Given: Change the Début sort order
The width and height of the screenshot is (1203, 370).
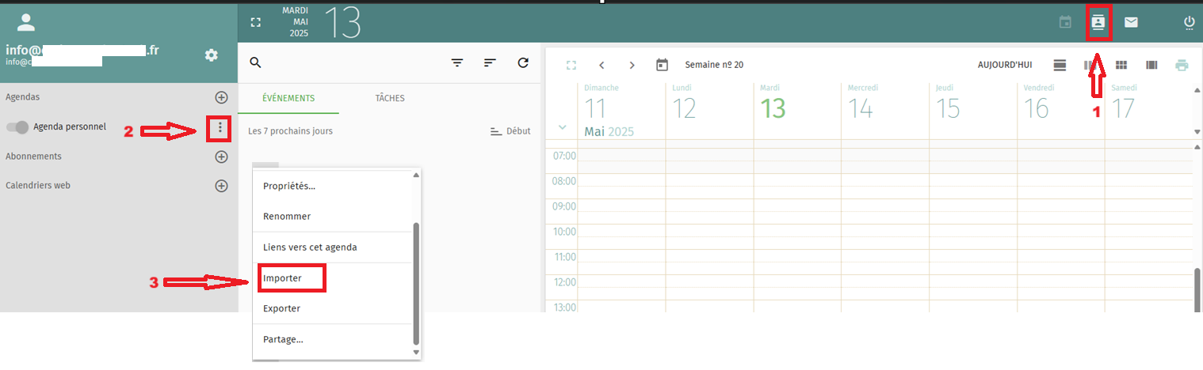Looking at the screenshot, I should pos(510,131).
